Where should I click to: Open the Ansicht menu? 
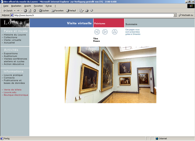click(x=27, y=6)
